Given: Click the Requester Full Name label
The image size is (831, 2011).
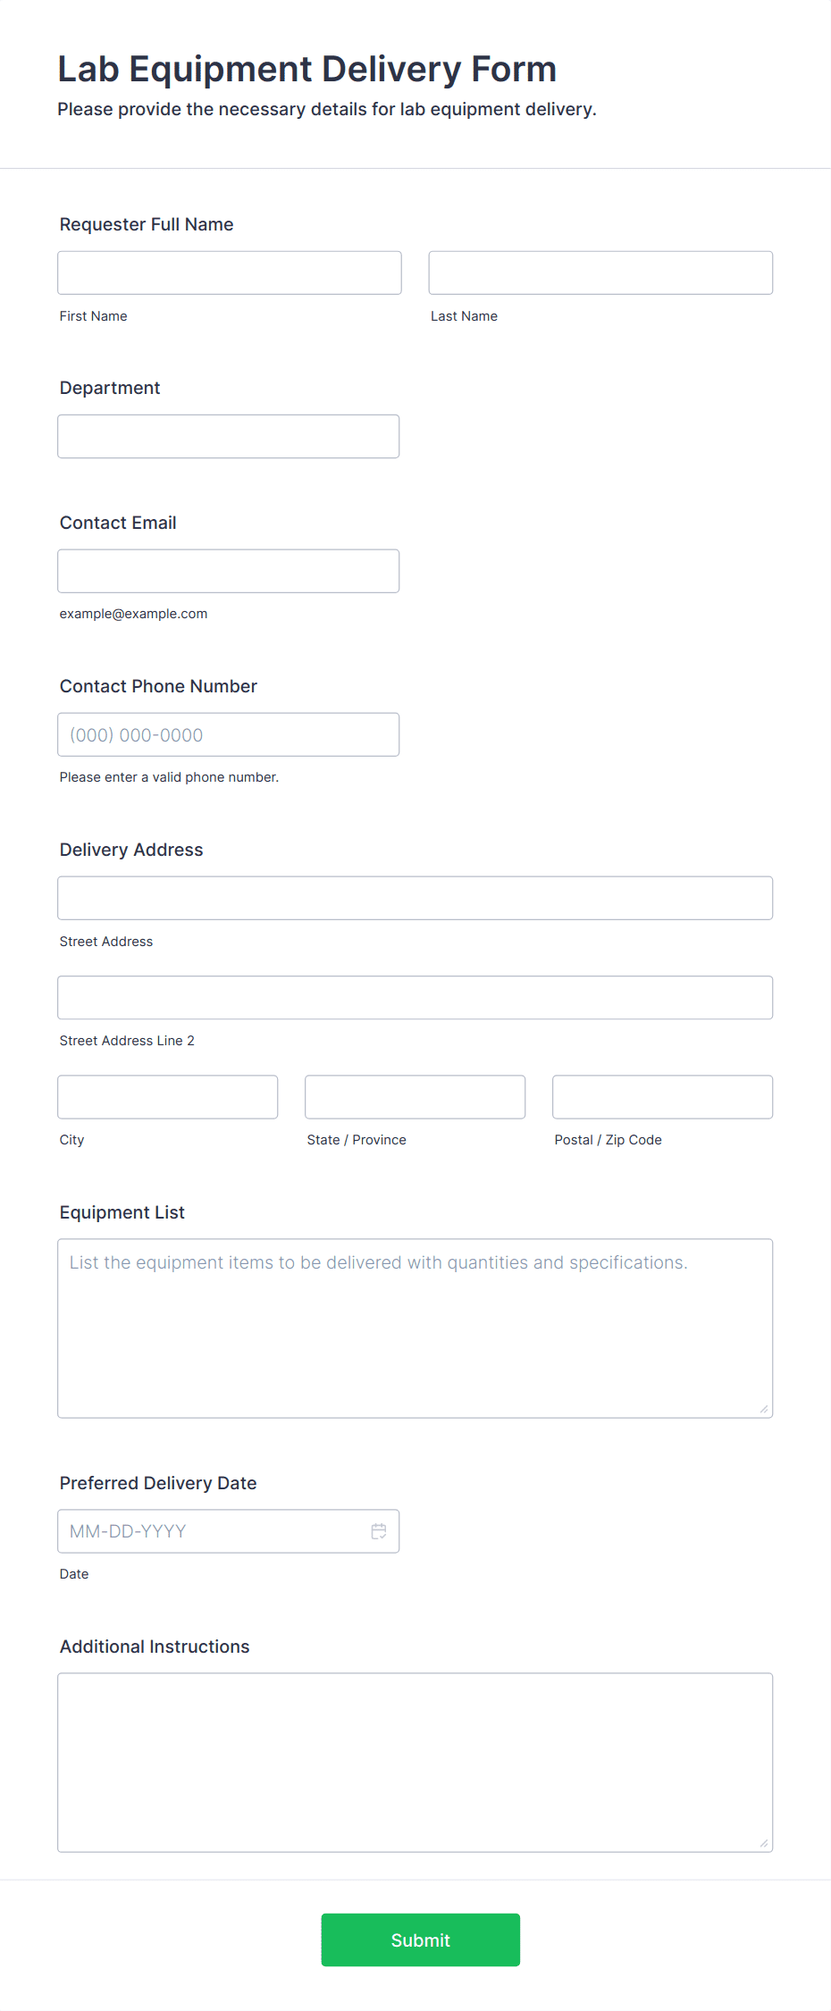Looking at the screenshot, I should coord(147,224).
